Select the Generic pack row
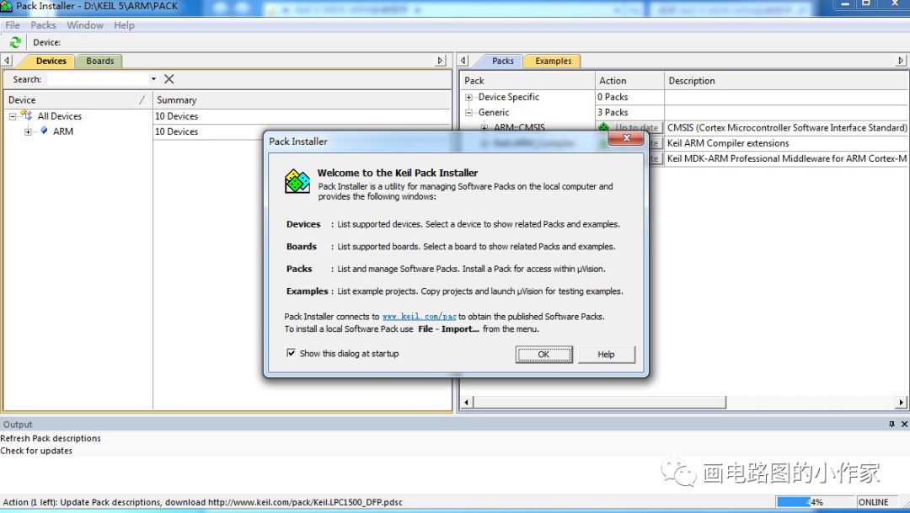This screenshot has height=513, width=910. pyautogui.click(x=494, y=113)
